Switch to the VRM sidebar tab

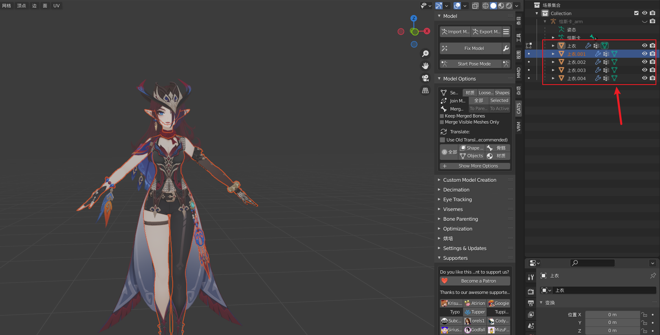(519, 126)
